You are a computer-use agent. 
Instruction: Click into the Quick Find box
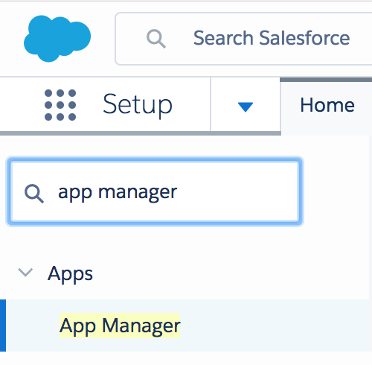click(155, 191)
